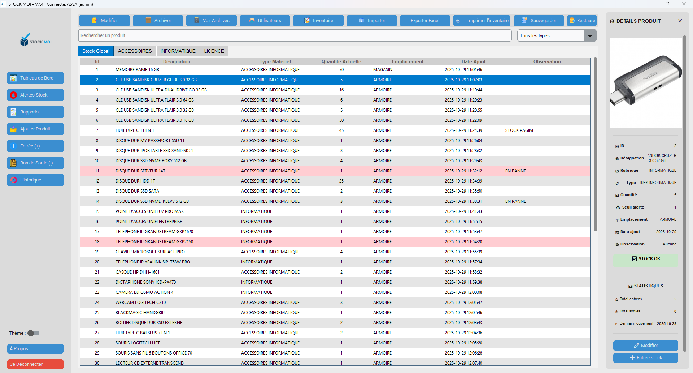Click Entrée stock in the details panel
Viewport: 693px width, 373px height.
[645, 357]
